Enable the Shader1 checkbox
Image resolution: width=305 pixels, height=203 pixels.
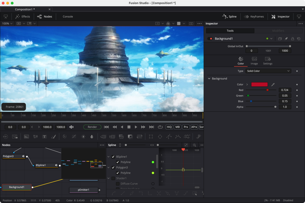pyautogui.click(x=113, y=178)
